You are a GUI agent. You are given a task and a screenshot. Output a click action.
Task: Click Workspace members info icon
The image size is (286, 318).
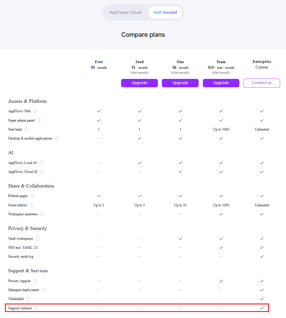point(42,214)
